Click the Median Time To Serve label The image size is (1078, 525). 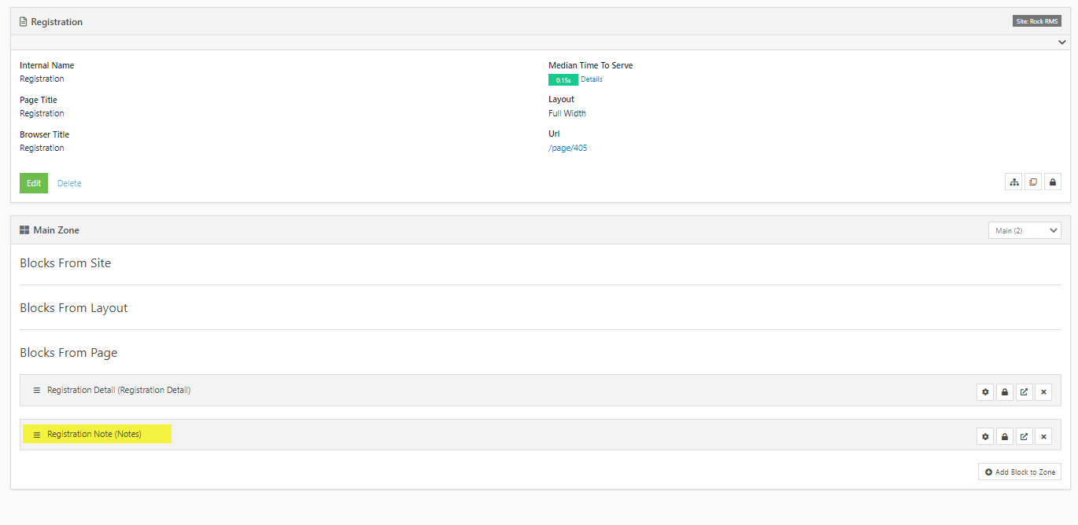(591, 65)
